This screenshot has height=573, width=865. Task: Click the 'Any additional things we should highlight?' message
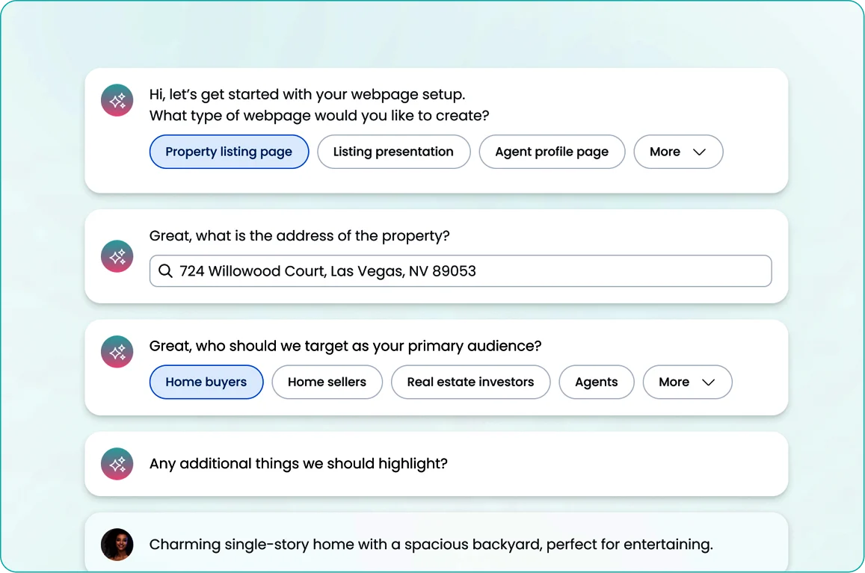pyautogui.click(x=298, y=464)
